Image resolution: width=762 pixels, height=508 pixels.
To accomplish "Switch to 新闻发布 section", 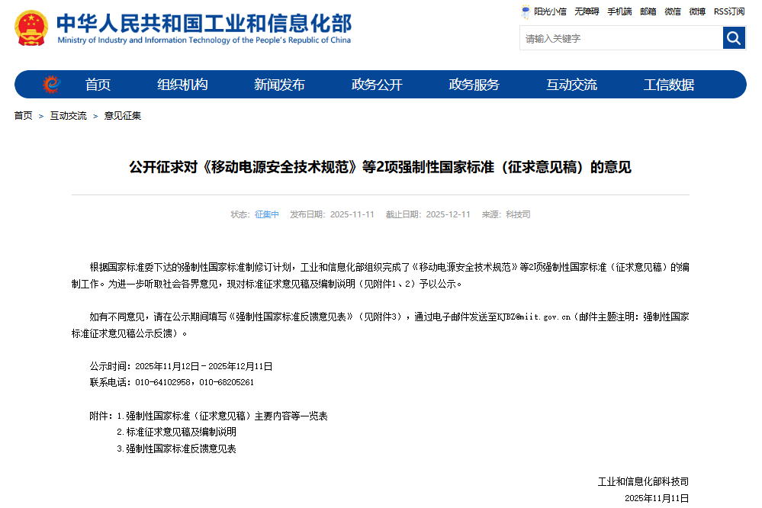I will [x=278, y=84].
